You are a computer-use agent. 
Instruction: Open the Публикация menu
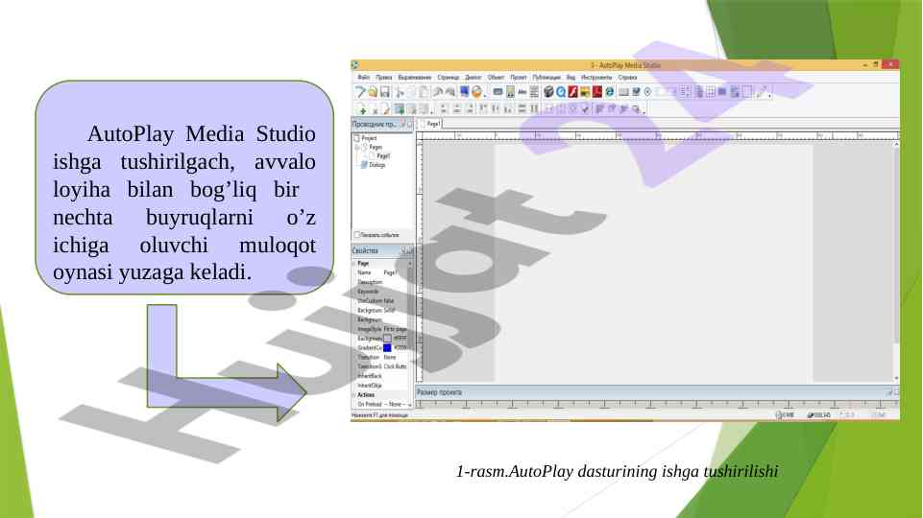pyautogui.click(x=547, y=78)
